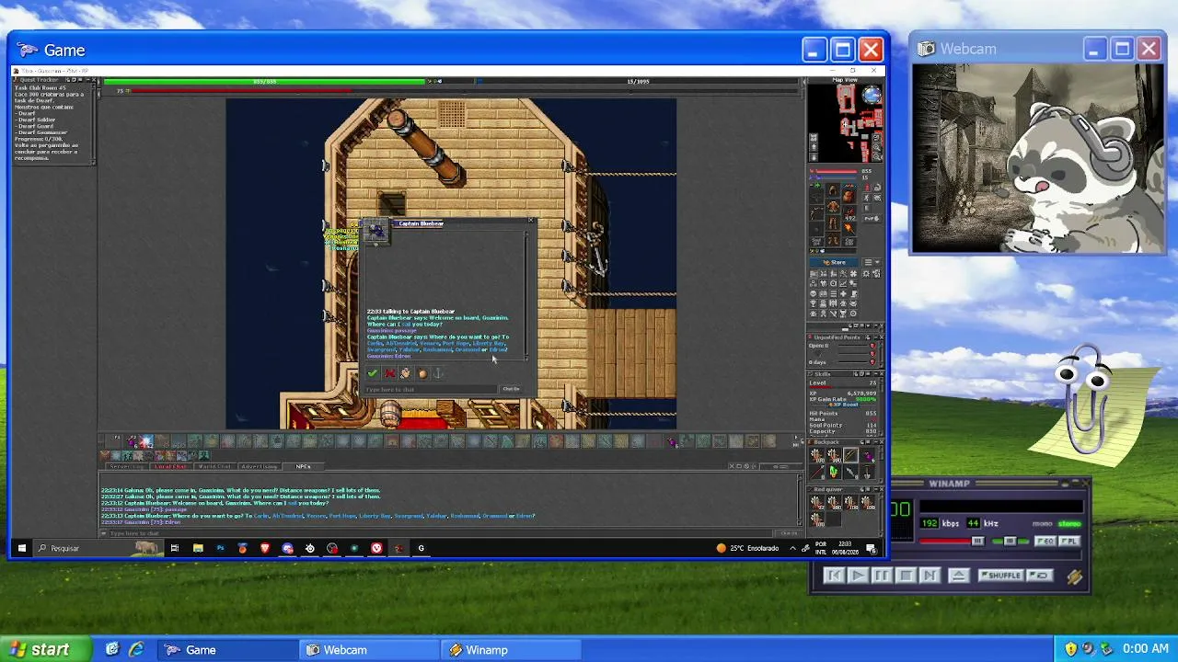Image resolution: width=1178 pixels, height=662 pixels.
Task: Open the File Explorer icon in game taskbar
Action: point(198,549)
